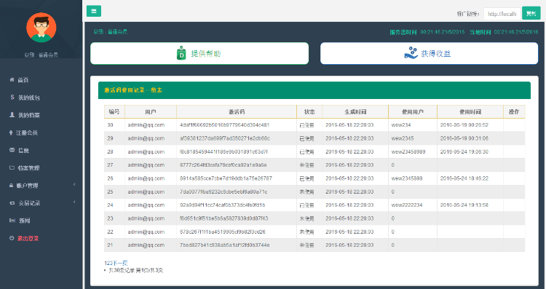Click admin@qq.com in row 28
The height and width of the screenshot is (289, 546).
point(146,151)
